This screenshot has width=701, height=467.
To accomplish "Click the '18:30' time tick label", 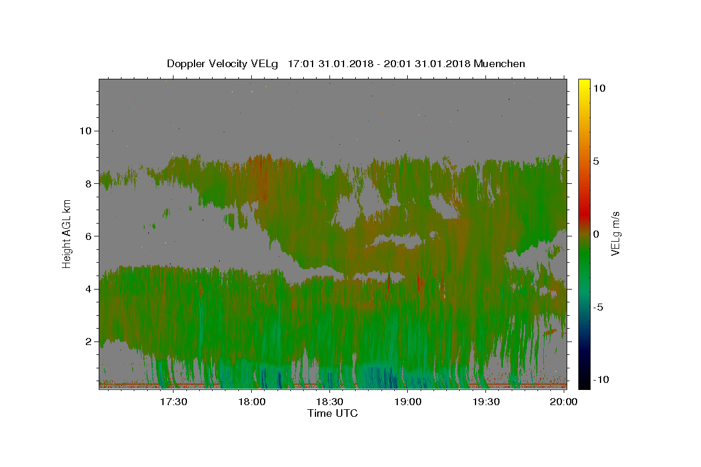I will pyautogui.click(x=329, y=402).
